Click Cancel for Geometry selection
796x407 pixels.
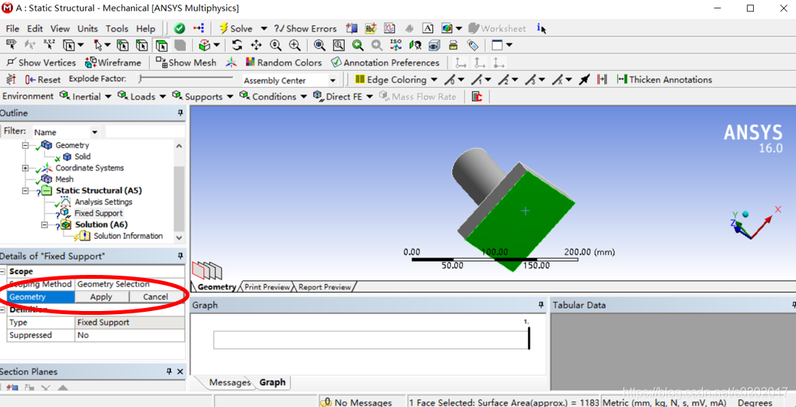[155, 296]
